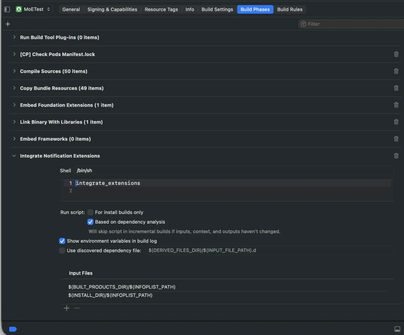Screen dimensions: 404x335
Task: Delete the Embed Foundation Extensions phase
Action: [x=396, y=105]
